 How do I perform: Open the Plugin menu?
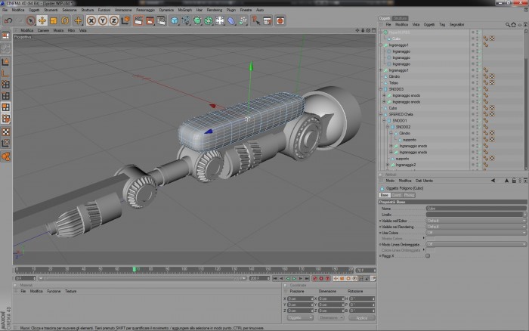pyautogui.click(x=231, y=10)
